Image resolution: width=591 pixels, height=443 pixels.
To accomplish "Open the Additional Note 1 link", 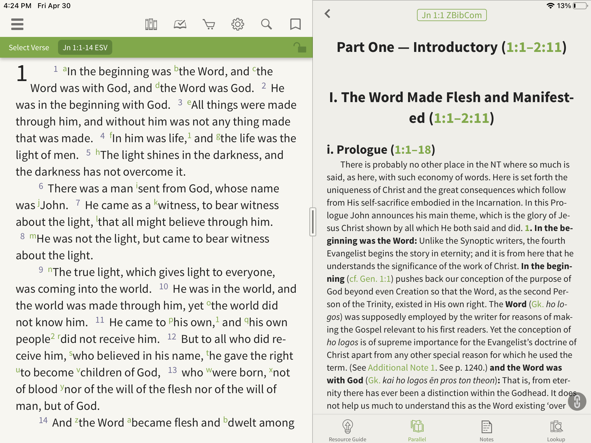I will pos(401,368).
